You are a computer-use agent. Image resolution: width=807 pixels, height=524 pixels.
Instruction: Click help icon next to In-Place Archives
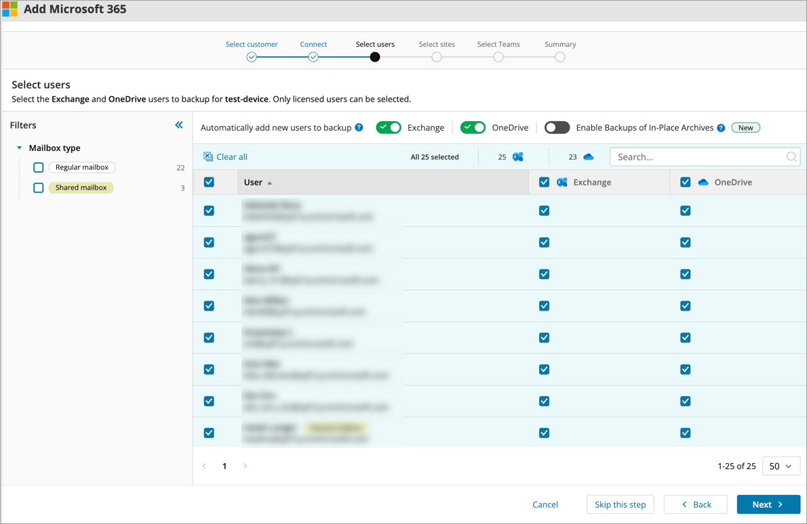pos(721,128)
